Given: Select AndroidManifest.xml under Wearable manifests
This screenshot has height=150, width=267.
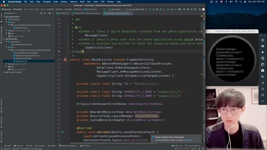Looking at the screenshot, I should click(23, 45).
